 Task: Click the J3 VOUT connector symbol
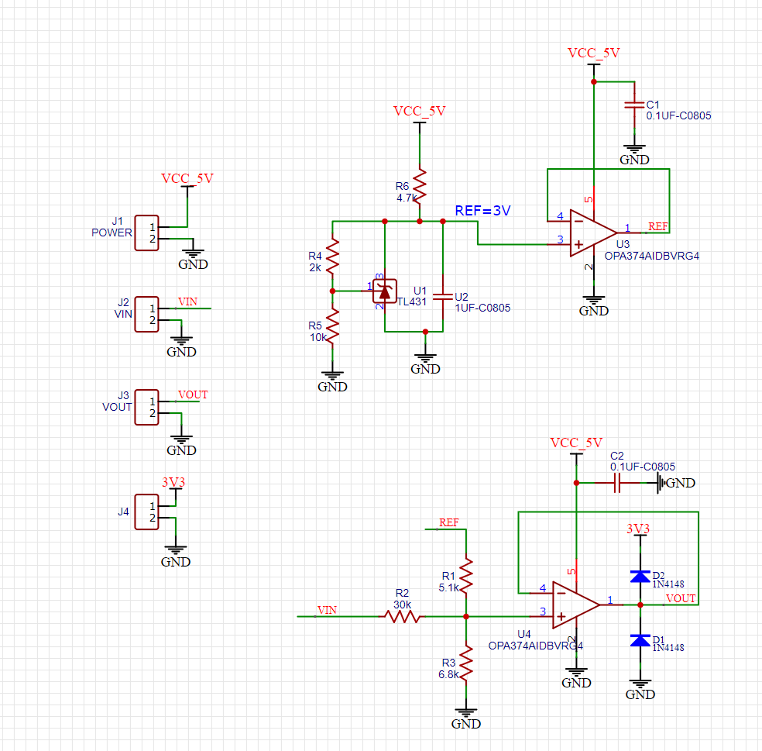click(146, 408)
